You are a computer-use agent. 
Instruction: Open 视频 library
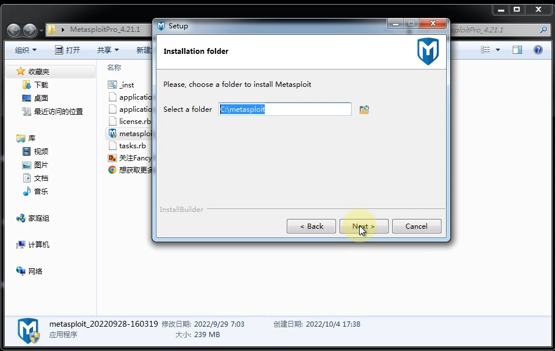coord(35,151)
